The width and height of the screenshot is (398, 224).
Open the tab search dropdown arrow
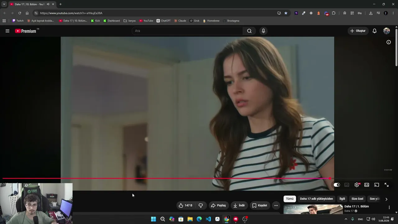coord(4,4)
